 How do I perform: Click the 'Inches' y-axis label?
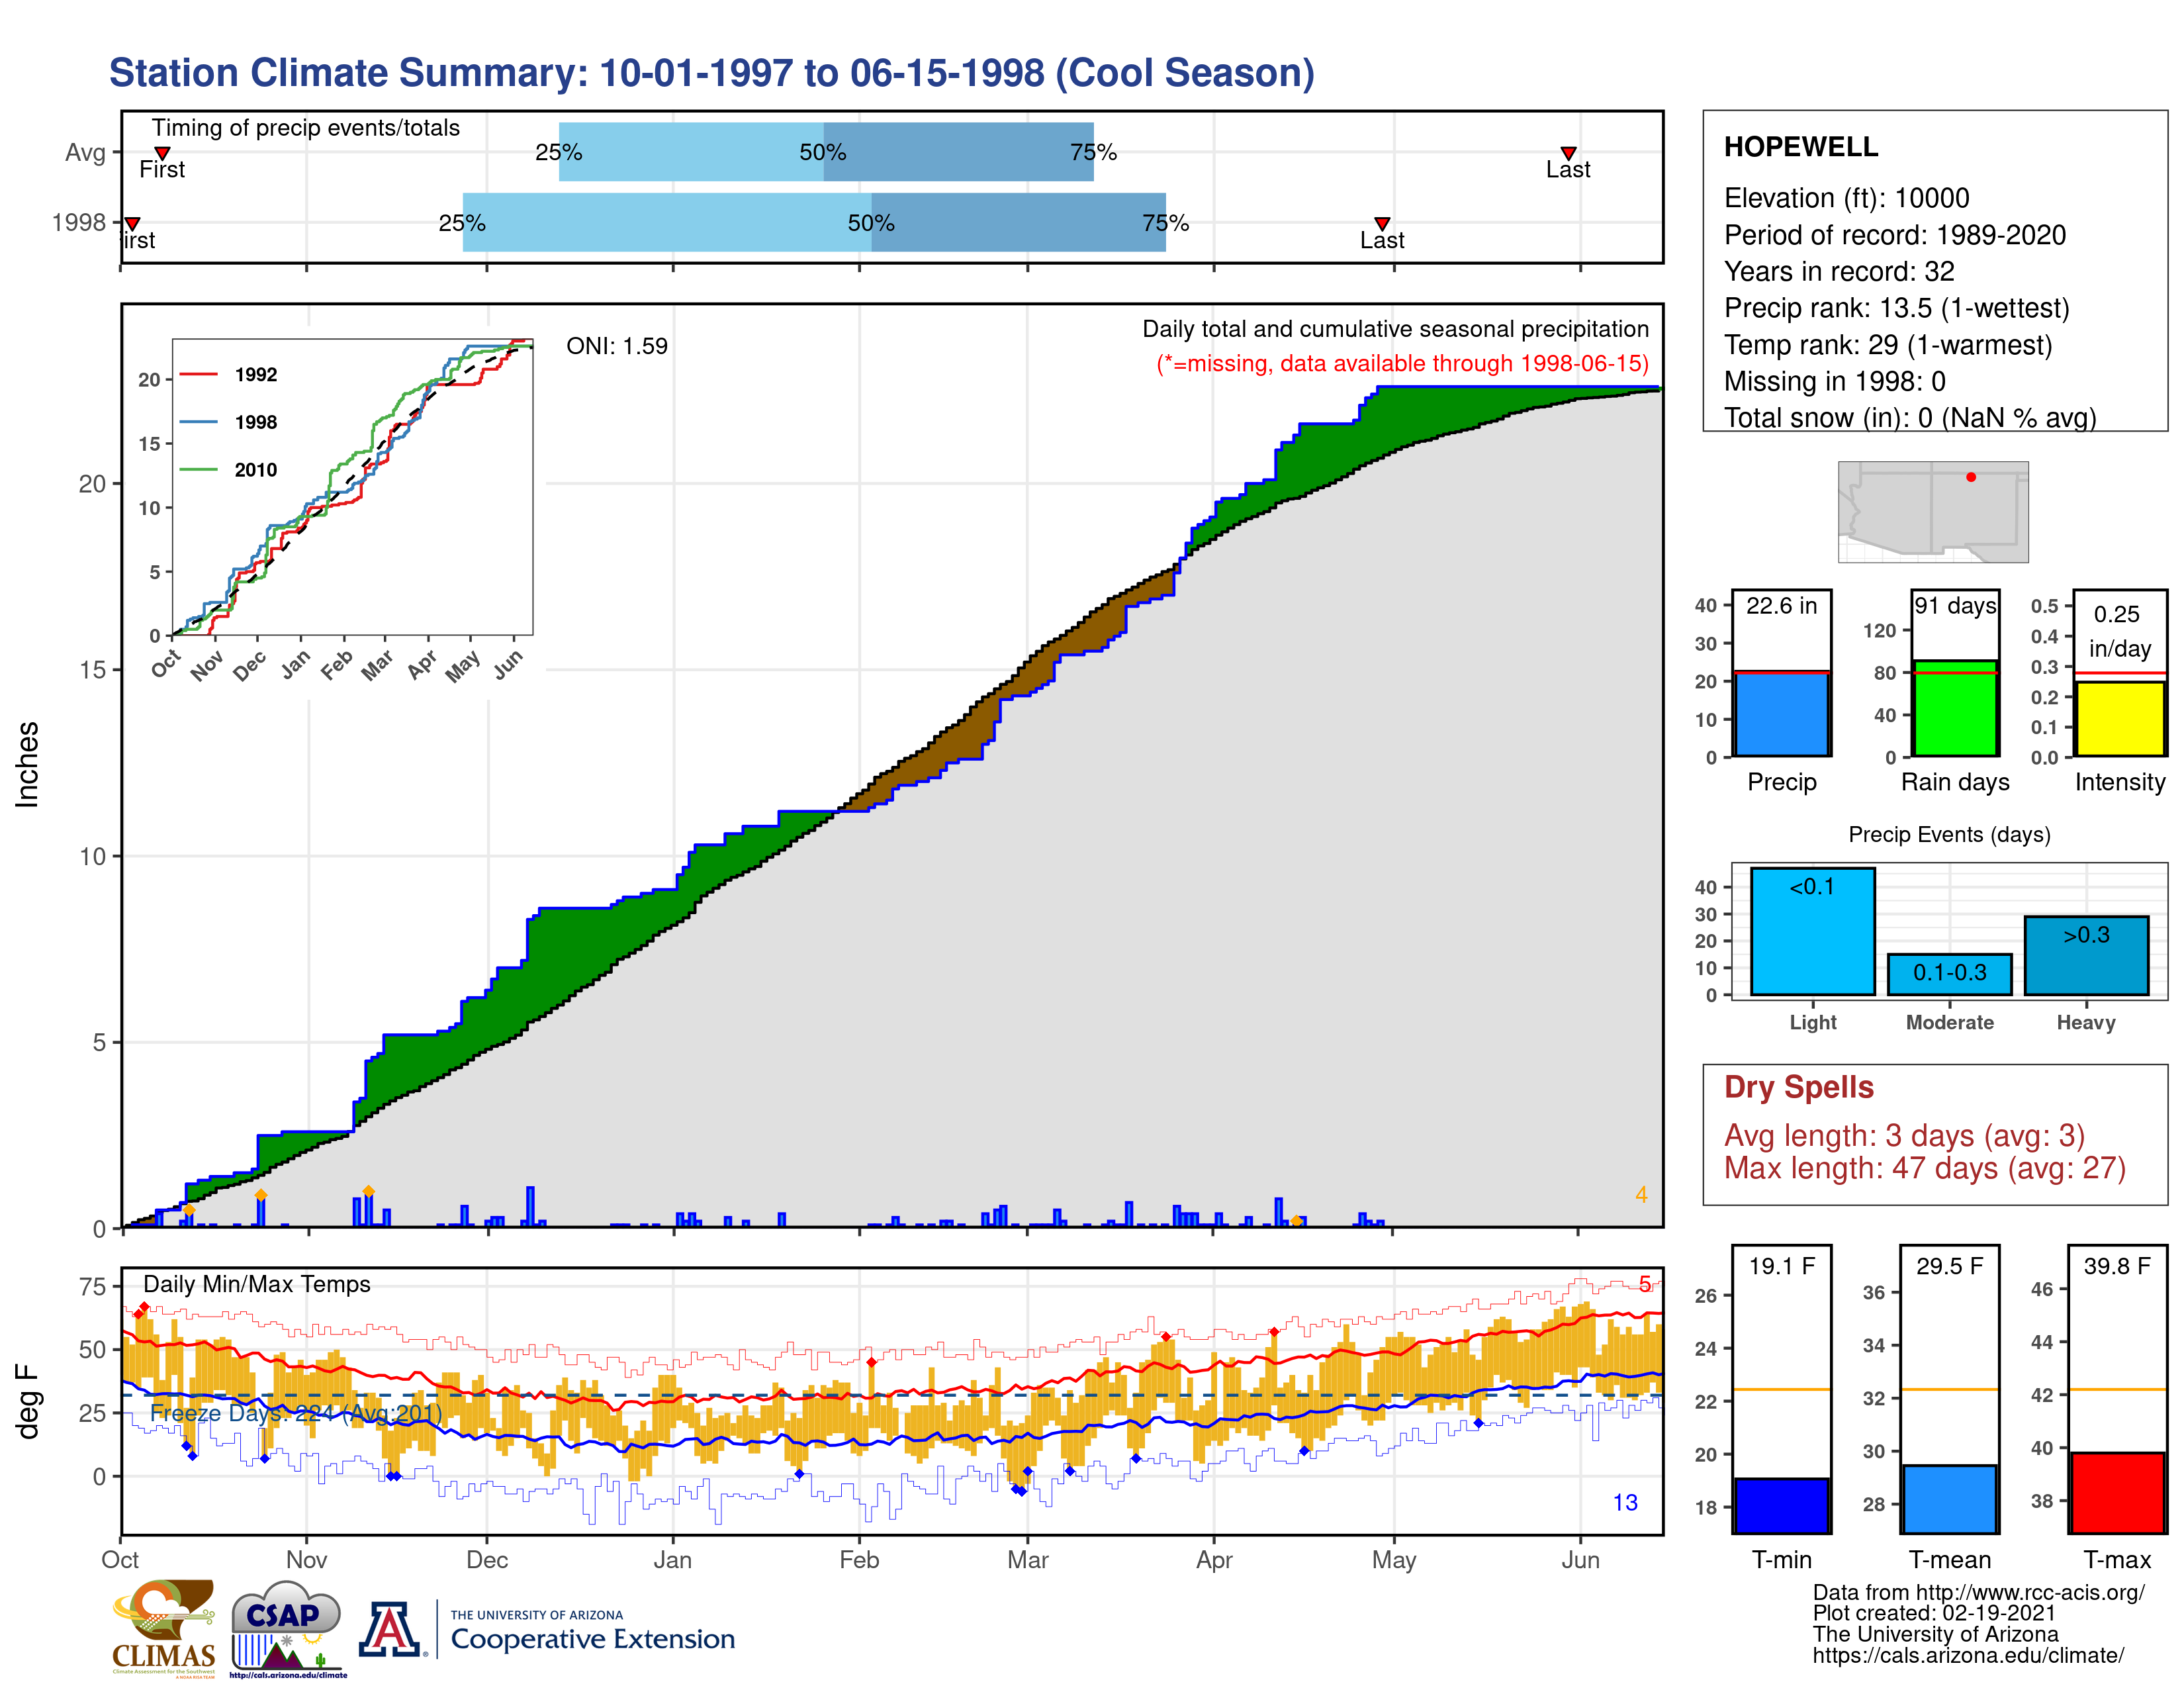point(27,765)
